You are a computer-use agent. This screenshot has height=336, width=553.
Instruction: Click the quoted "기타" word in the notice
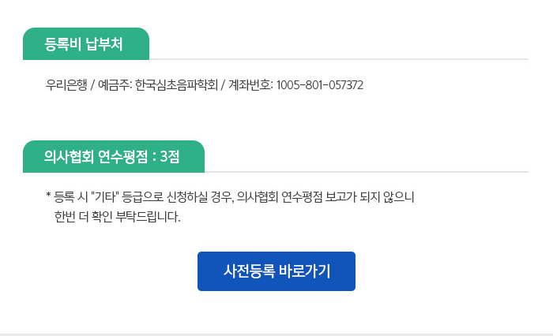[x=105, y=196]
